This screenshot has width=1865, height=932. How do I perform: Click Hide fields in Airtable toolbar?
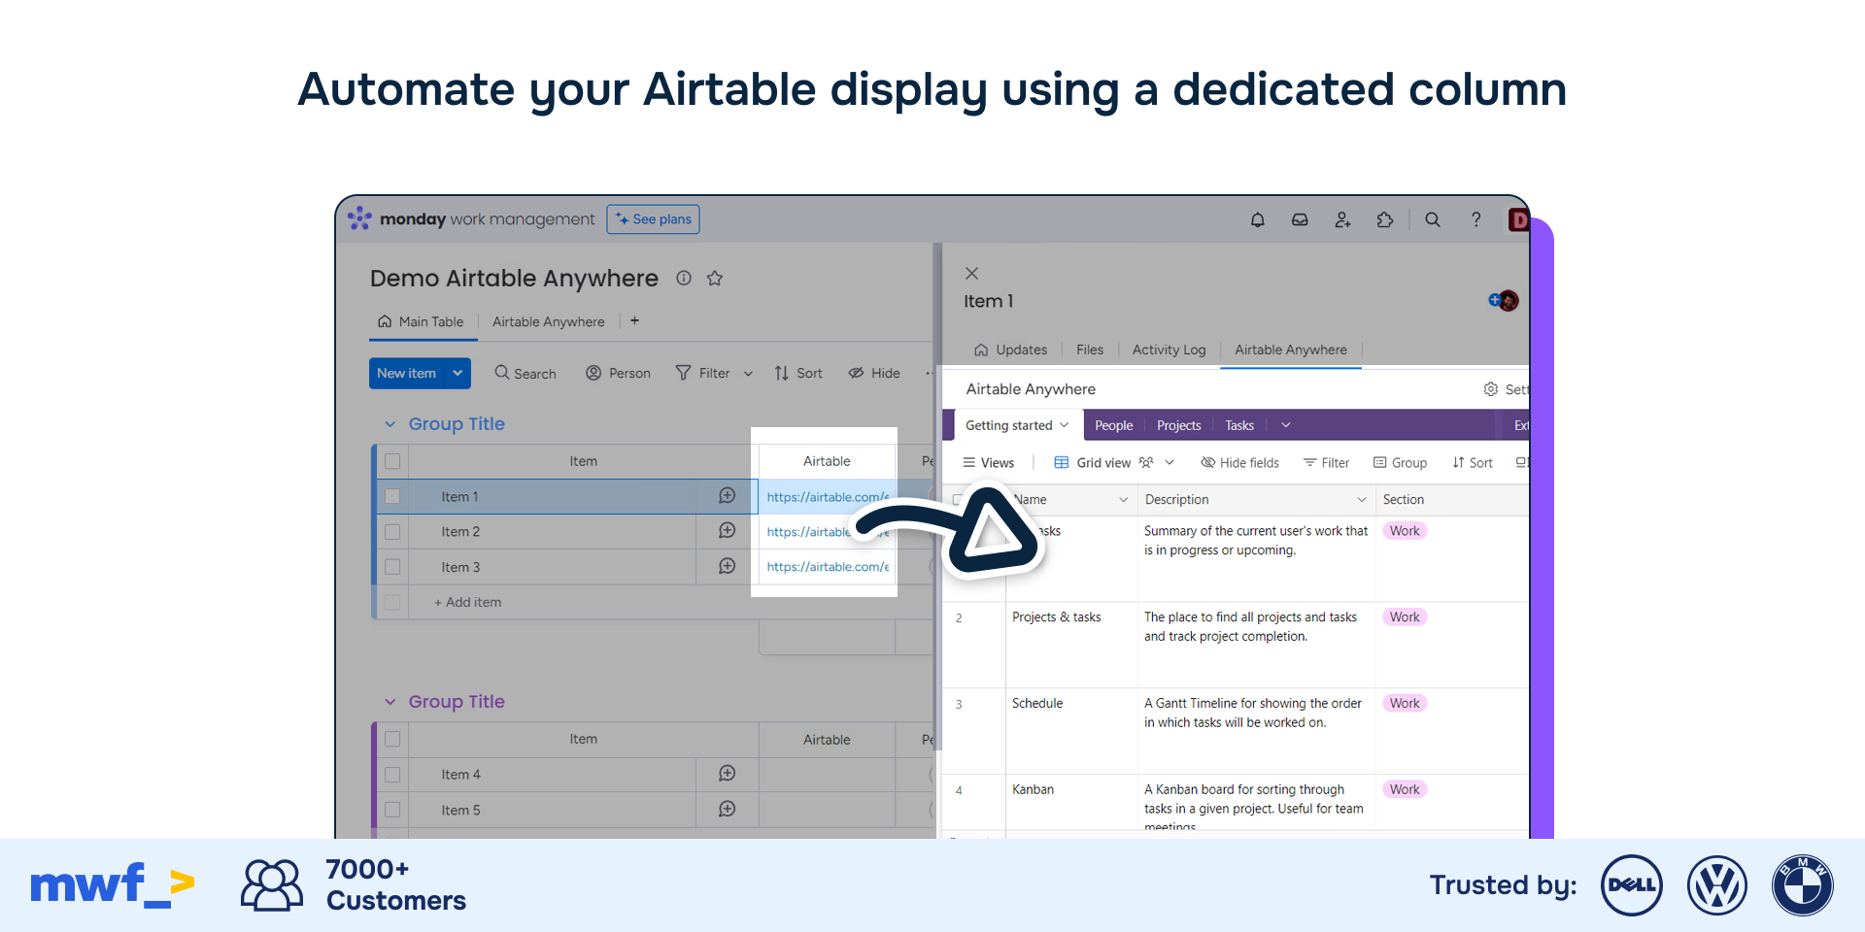1239,462
